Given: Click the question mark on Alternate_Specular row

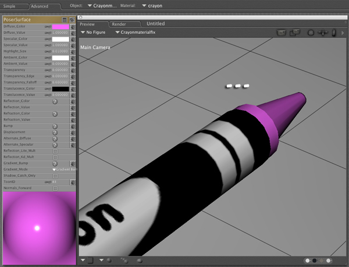Looking at the screenshot, I should click(55, 145).
